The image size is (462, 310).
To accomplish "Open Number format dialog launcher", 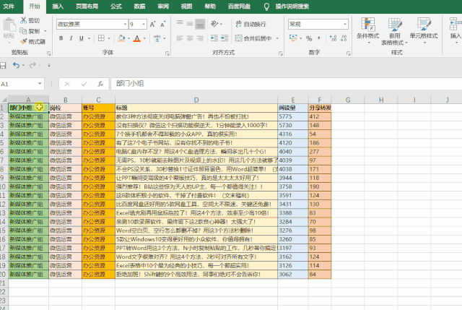I will [348, 53].
